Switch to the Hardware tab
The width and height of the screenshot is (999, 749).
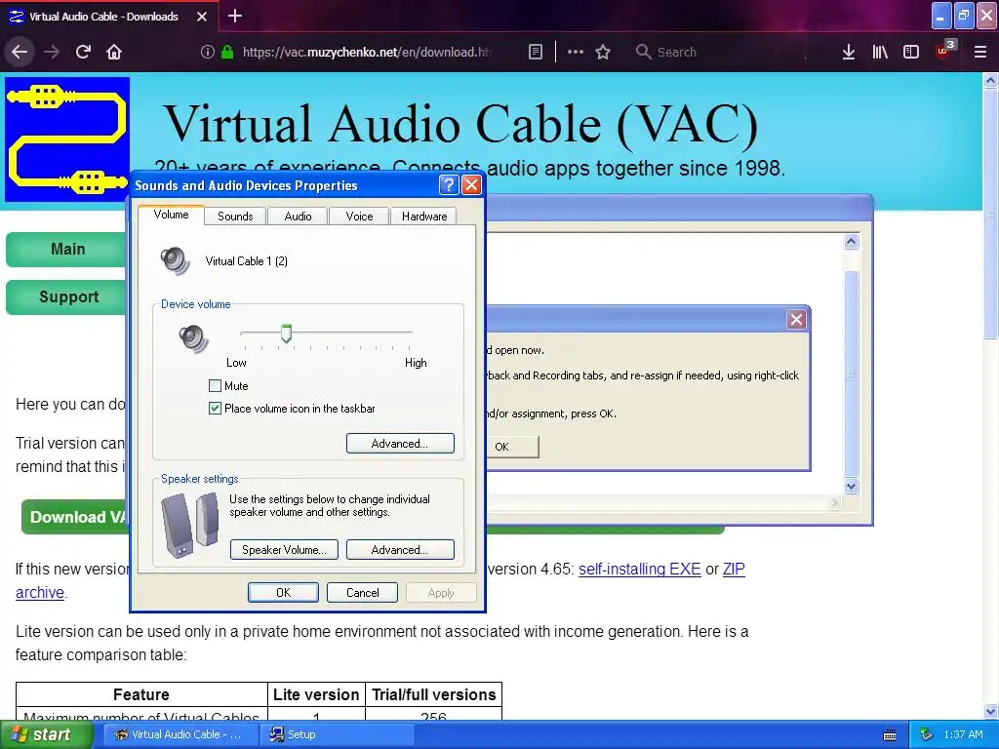(x=423, y=216)
